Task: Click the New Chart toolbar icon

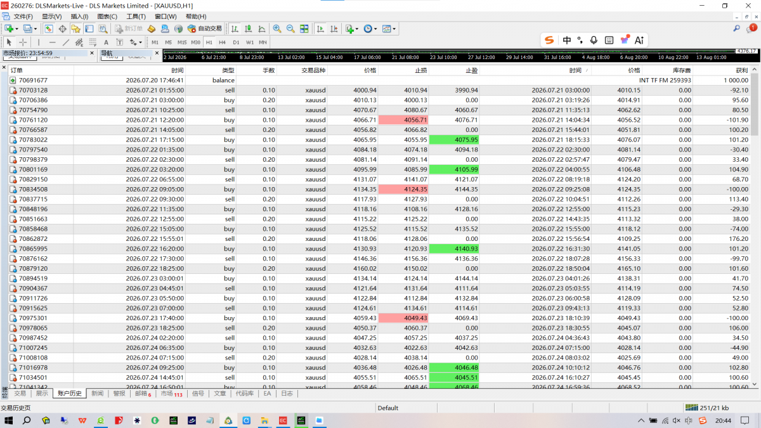Action: click(9, 29)
